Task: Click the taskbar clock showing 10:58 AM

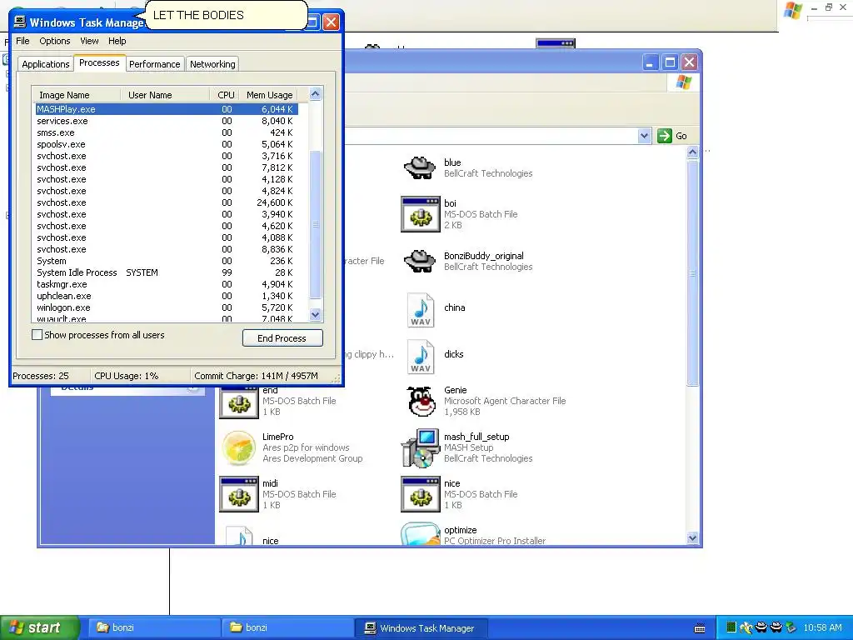Action: pyautogui.click(x=822, y=627)
